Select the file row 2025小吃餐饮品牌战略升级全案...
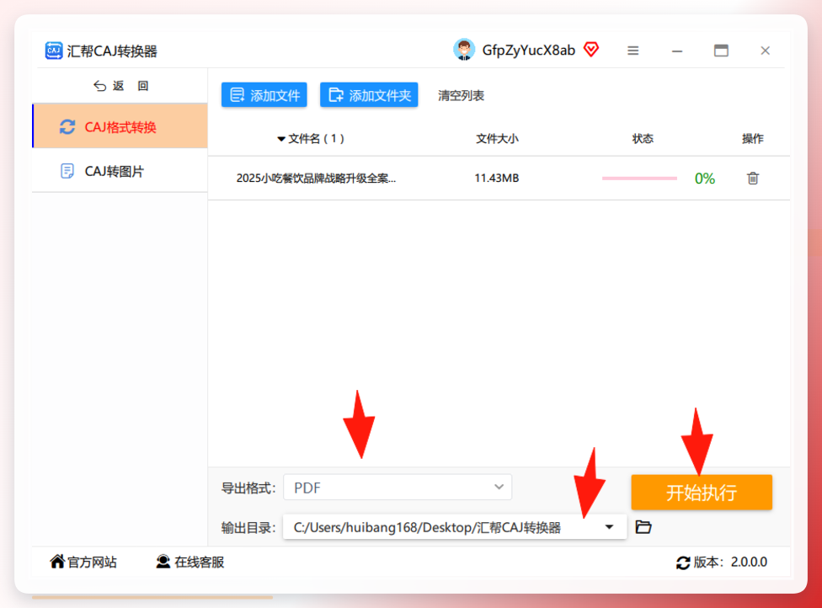This screenshot has width=822, height=608. [x=499, y=179]
